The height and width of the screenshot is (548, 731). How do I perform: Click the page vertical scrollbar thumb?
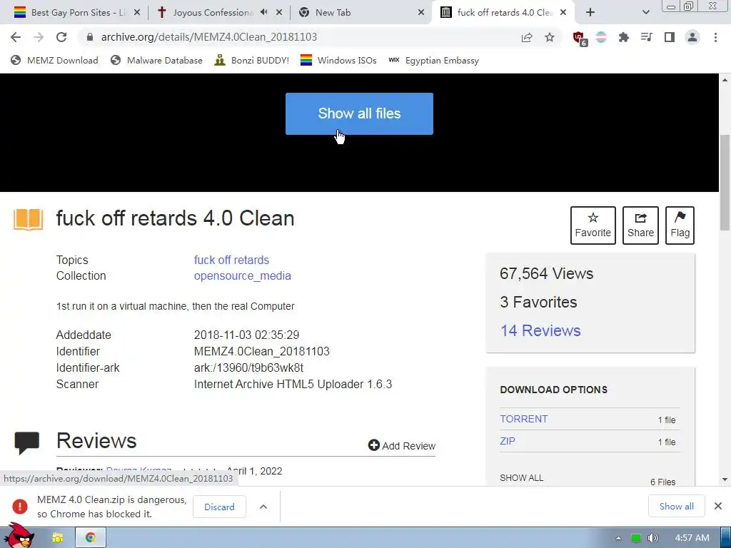(725, 183)
